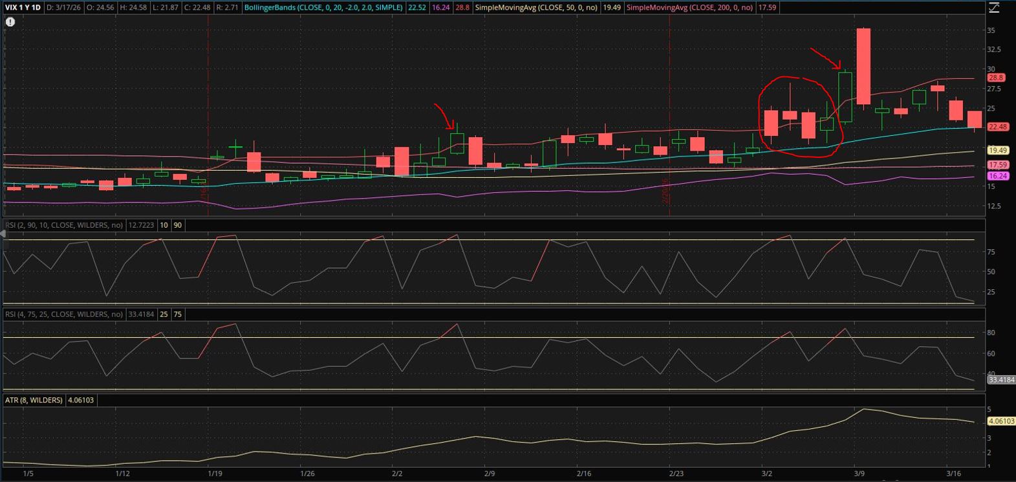Screen dimensions: 1016x482
Task: Click the 22.48 current price bubble
Action: pos(998,127)
